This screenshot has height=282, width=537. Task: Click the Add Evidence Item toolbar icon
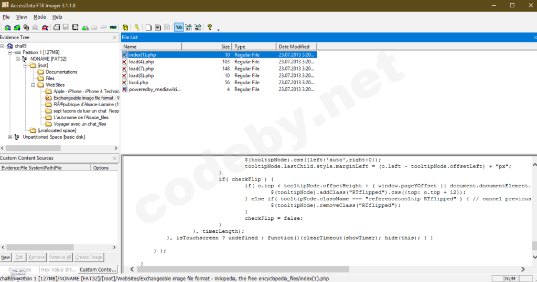click(7, 27)
